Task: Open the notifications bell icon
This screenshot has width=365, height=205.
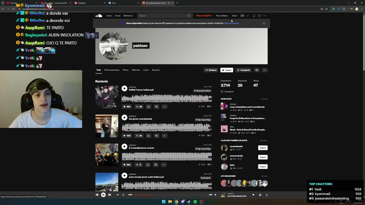Action: pyautogui.click(x=254, y=16)
